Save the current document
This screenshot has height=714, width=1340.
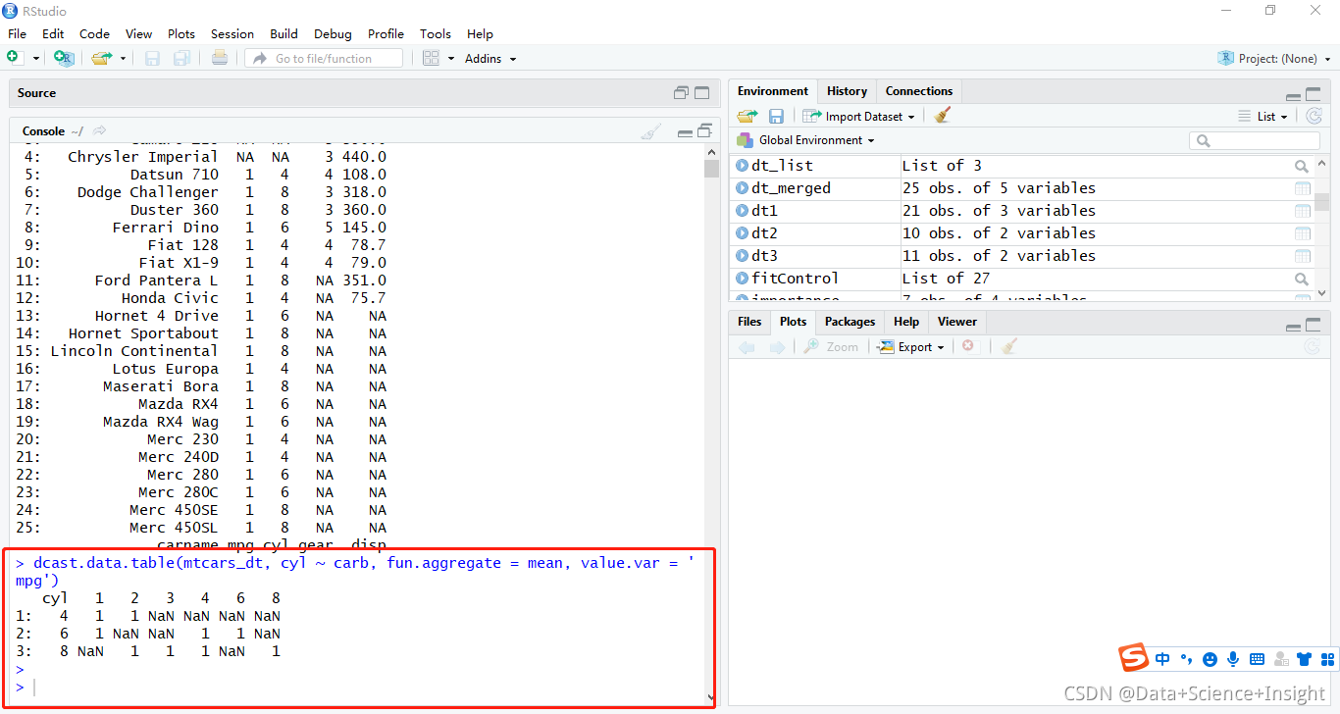click(x=151, y=57)
